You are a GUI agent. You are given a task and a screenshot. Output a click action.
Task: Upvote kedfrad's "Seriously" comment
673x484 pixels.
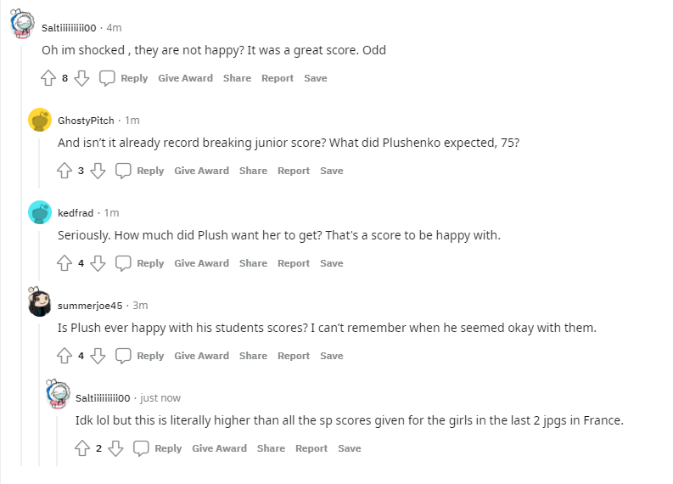point(64,263)
